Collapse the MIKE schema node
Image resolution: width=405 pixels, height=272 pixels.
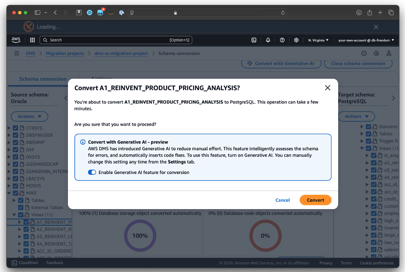[x=9, y=193]
